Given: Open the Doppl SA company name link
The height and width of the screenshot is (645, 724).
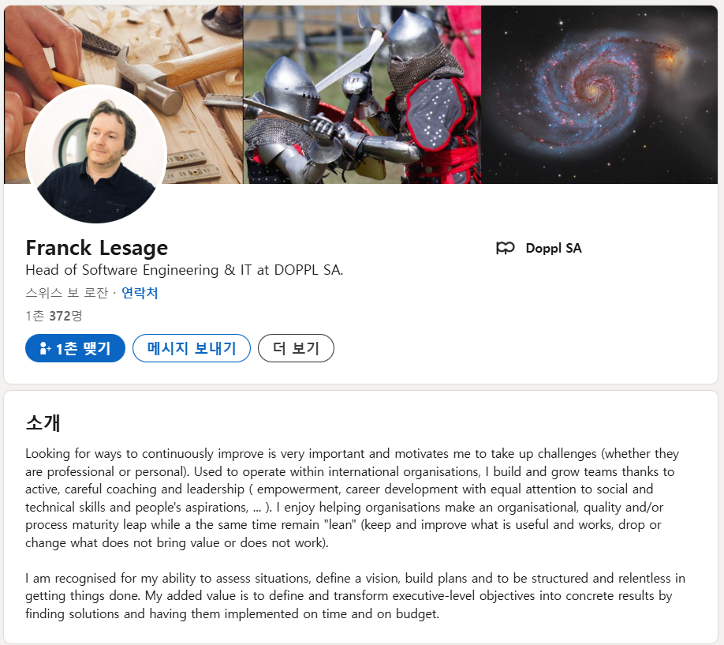Looking at the screenshot, I should click(554, 249).
